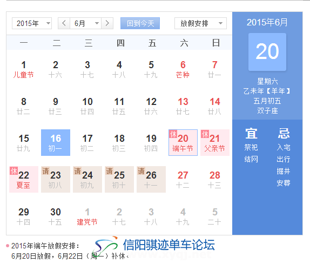Go to next month arrow
Viewport: 310px width, 263px height.
[107, 23]
